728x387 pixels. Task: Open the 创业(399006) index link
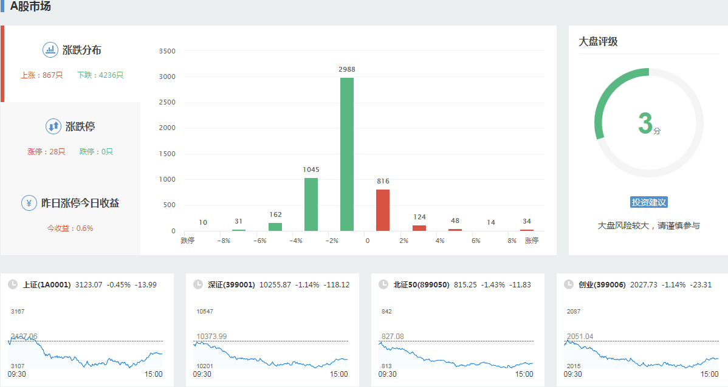point(602,284)
